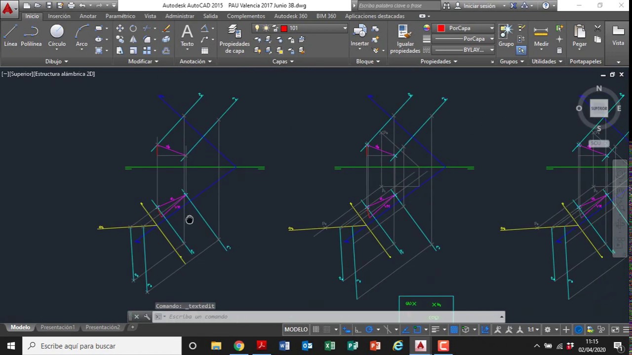Add a new layout with plus tab
The image size is (632, 355).
point(132,327)
